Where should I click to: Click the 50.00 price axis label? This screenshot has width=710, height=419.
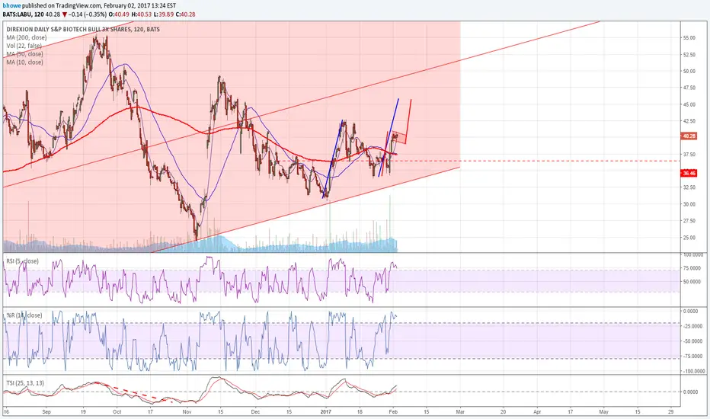pyautogui.click(x=689, y=71)
